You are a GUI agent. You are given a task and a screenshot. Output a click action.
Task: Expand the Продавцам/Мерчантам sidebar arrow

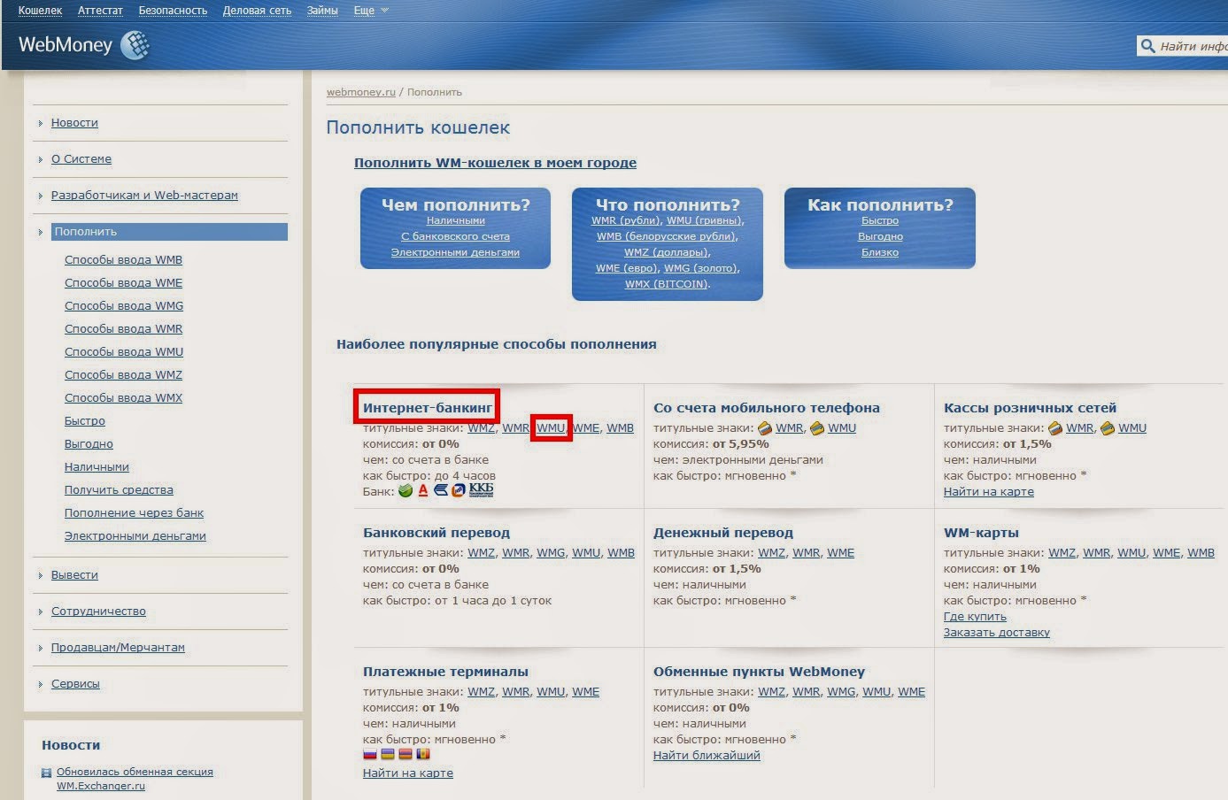[x=41, y=648]
